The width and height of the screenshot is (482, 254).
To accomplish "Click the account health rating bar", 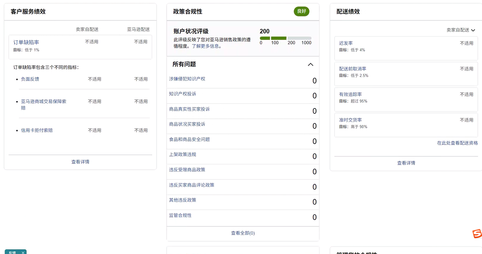I will tap(285, 38).
